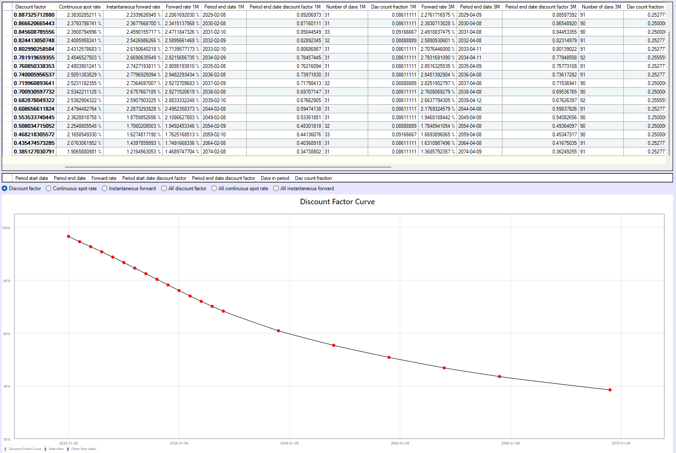Click the Number of days 3M header

coord(601,7)
